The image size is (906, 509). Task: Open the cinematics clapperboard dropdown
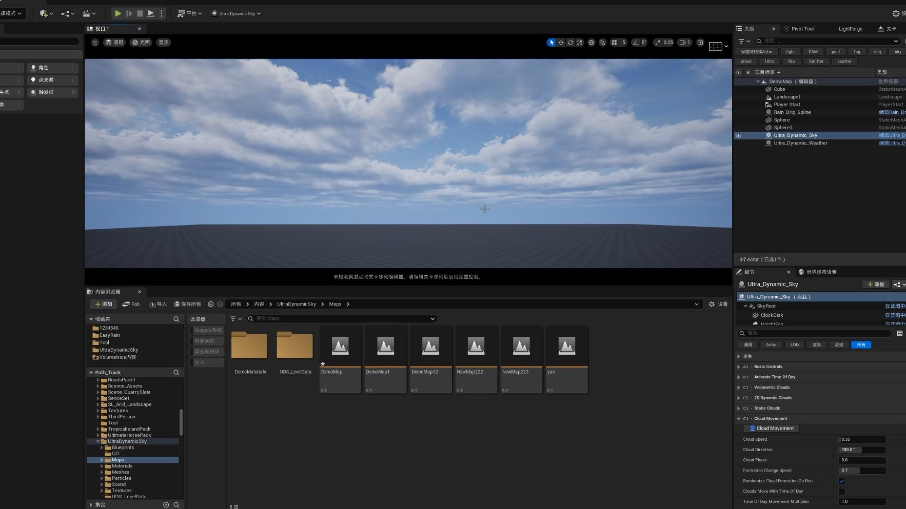pyautogui.click(x=89, y=13)
